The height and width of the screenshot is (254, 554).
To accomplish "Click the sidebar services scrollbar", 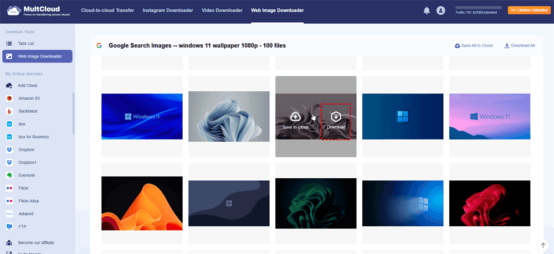I will point(74,113).
